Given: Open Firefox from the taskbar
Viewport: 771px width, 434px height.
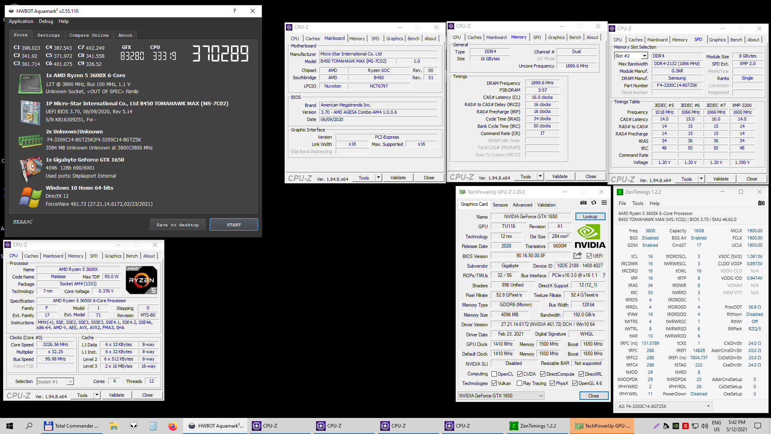Looking at the screenshot, I should pos(173,426).
